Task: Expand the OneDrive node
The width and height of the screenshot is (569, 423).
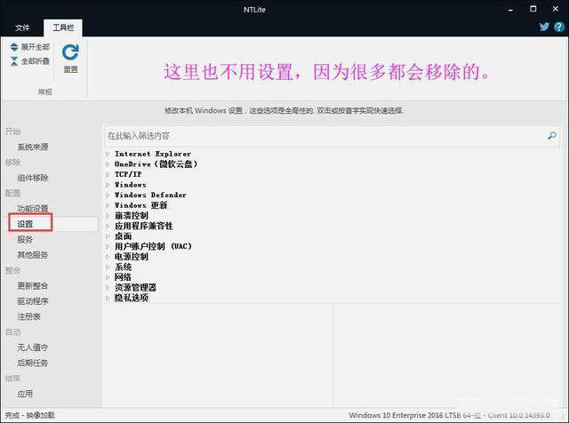Action: (x=108, y=164)
